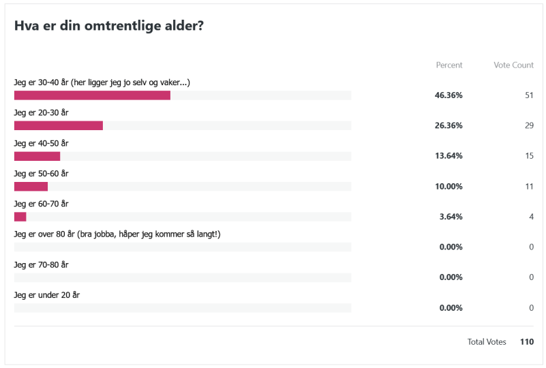
Task: Click the 'Jeg er 30-40 år' option label
Action: [x=102, y=82]
